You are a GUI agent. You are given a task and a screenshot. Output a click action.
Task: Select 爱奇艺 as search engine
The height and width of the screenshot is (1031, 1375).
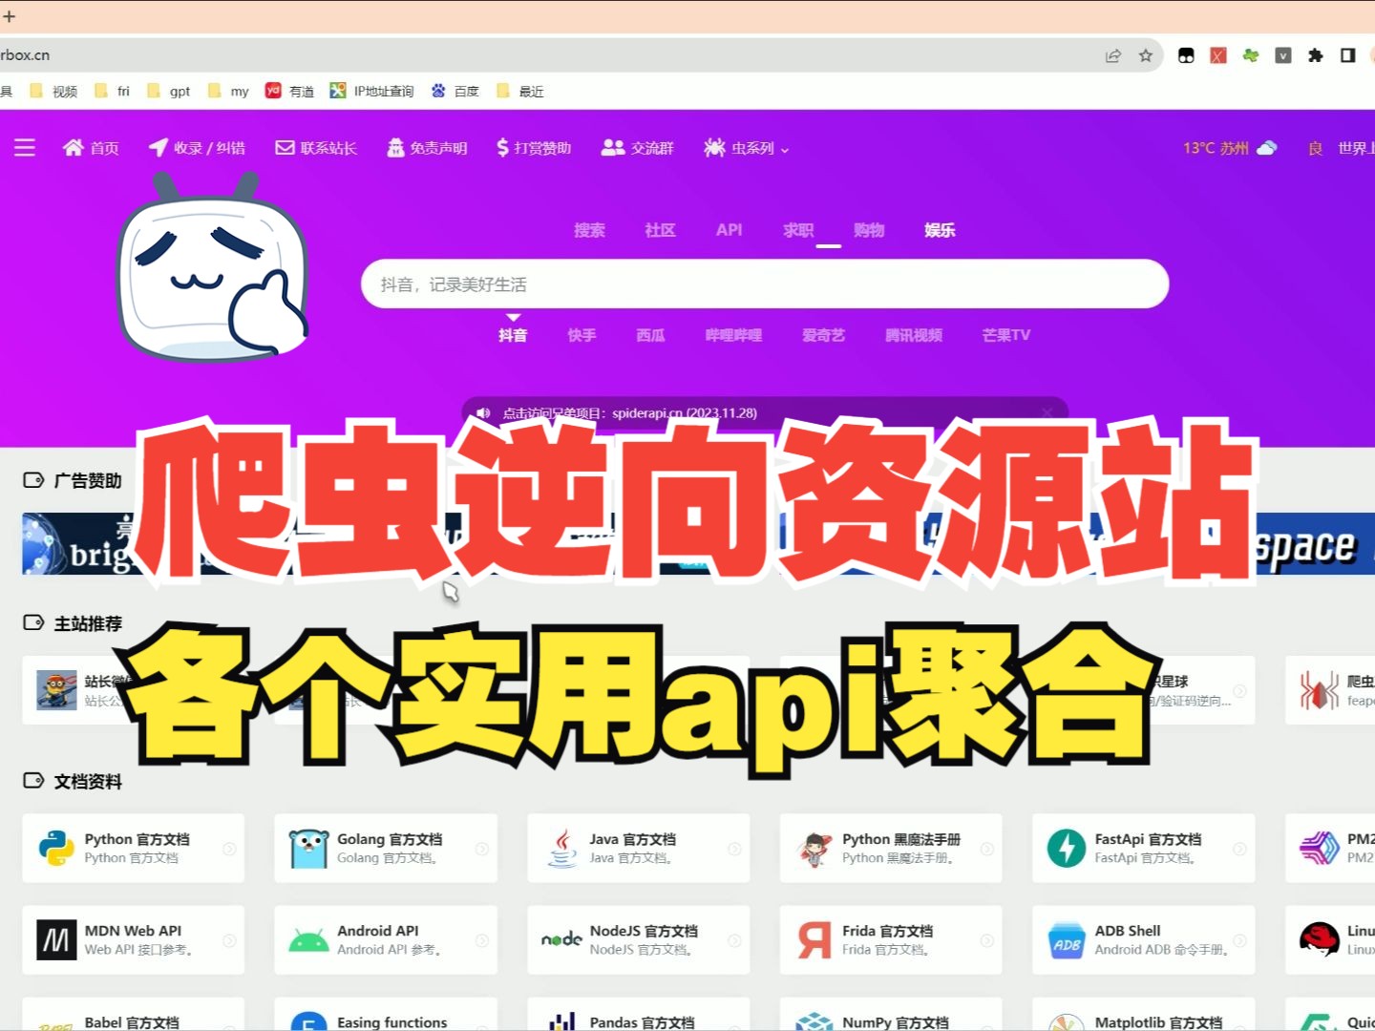823,335
